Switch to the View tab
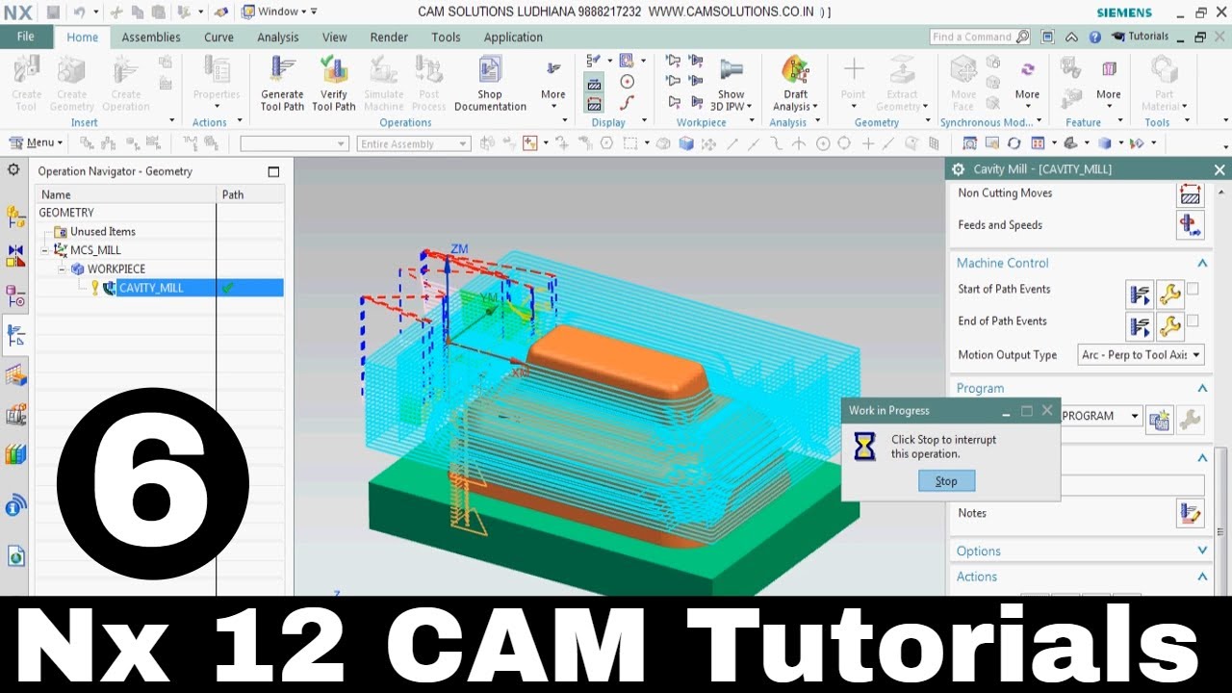 tap(335, 38)
